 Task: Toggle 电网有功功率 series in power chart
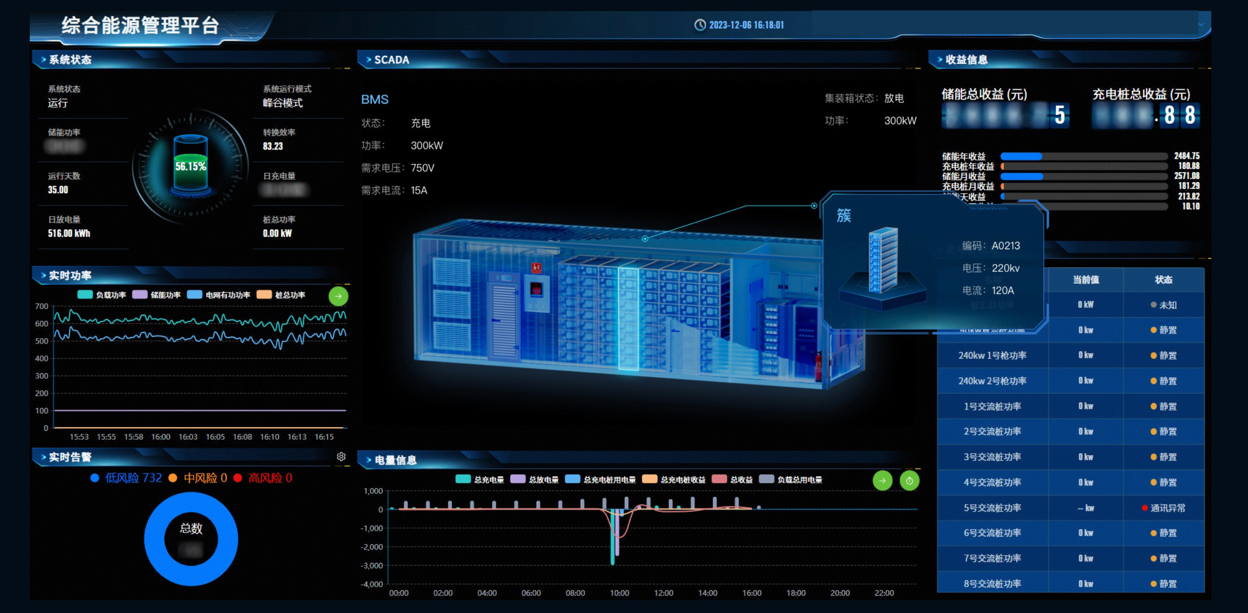[x=218, y=295]
